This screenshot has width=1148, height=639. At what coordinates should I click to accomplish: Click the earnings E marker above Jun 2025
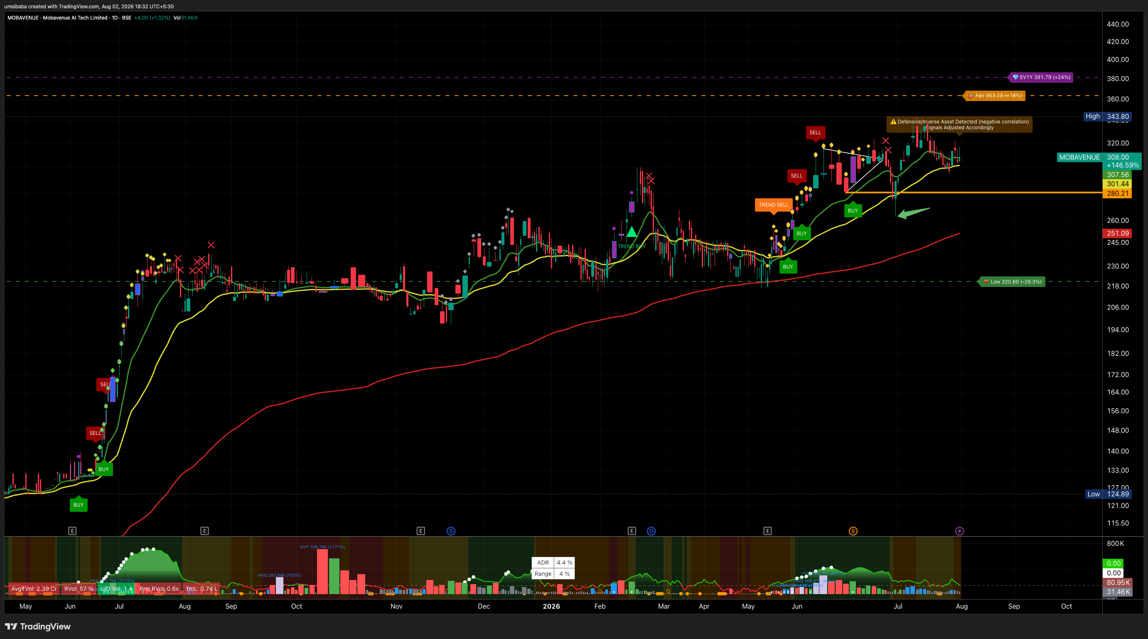(x=72, y=530)
